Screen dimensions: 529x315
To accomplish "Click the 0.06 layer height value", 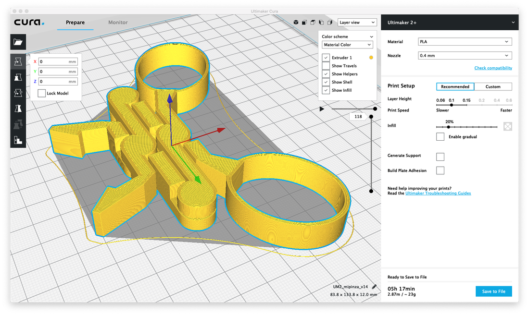I will click(440, 100).
